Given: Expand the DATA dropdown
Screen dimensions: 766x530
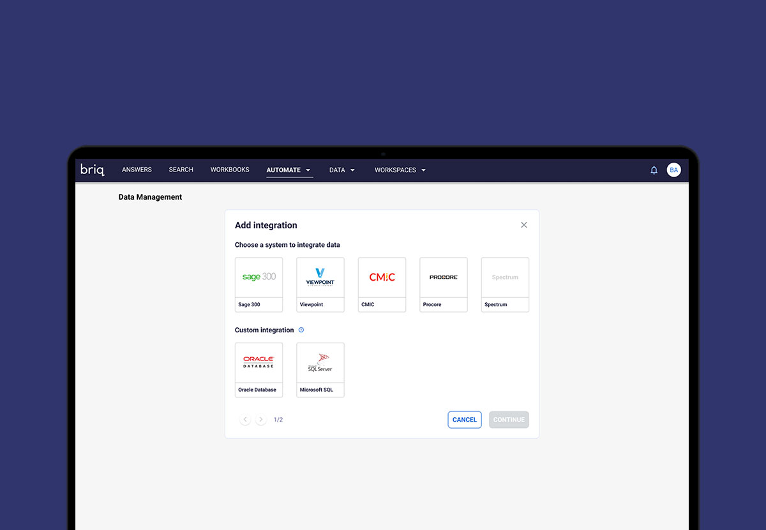Looking at the screenshot, I should pos(342,170).
